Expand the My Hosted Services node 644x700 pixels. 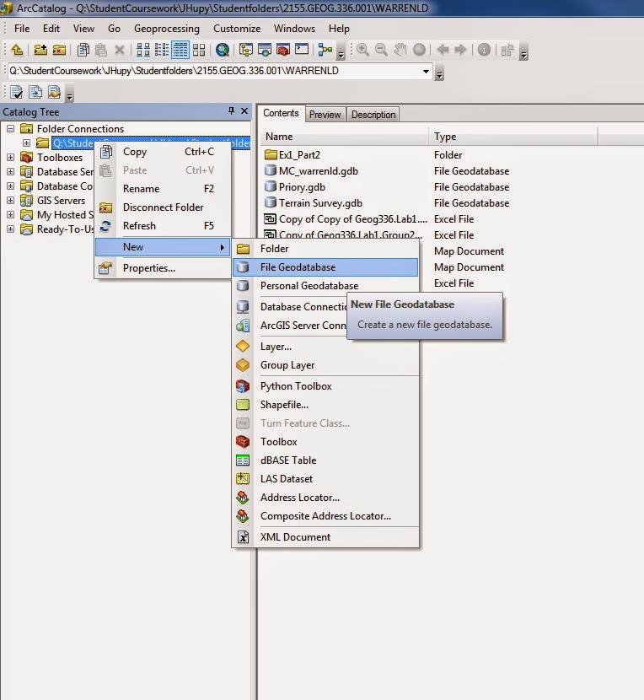tap(10, 215)
